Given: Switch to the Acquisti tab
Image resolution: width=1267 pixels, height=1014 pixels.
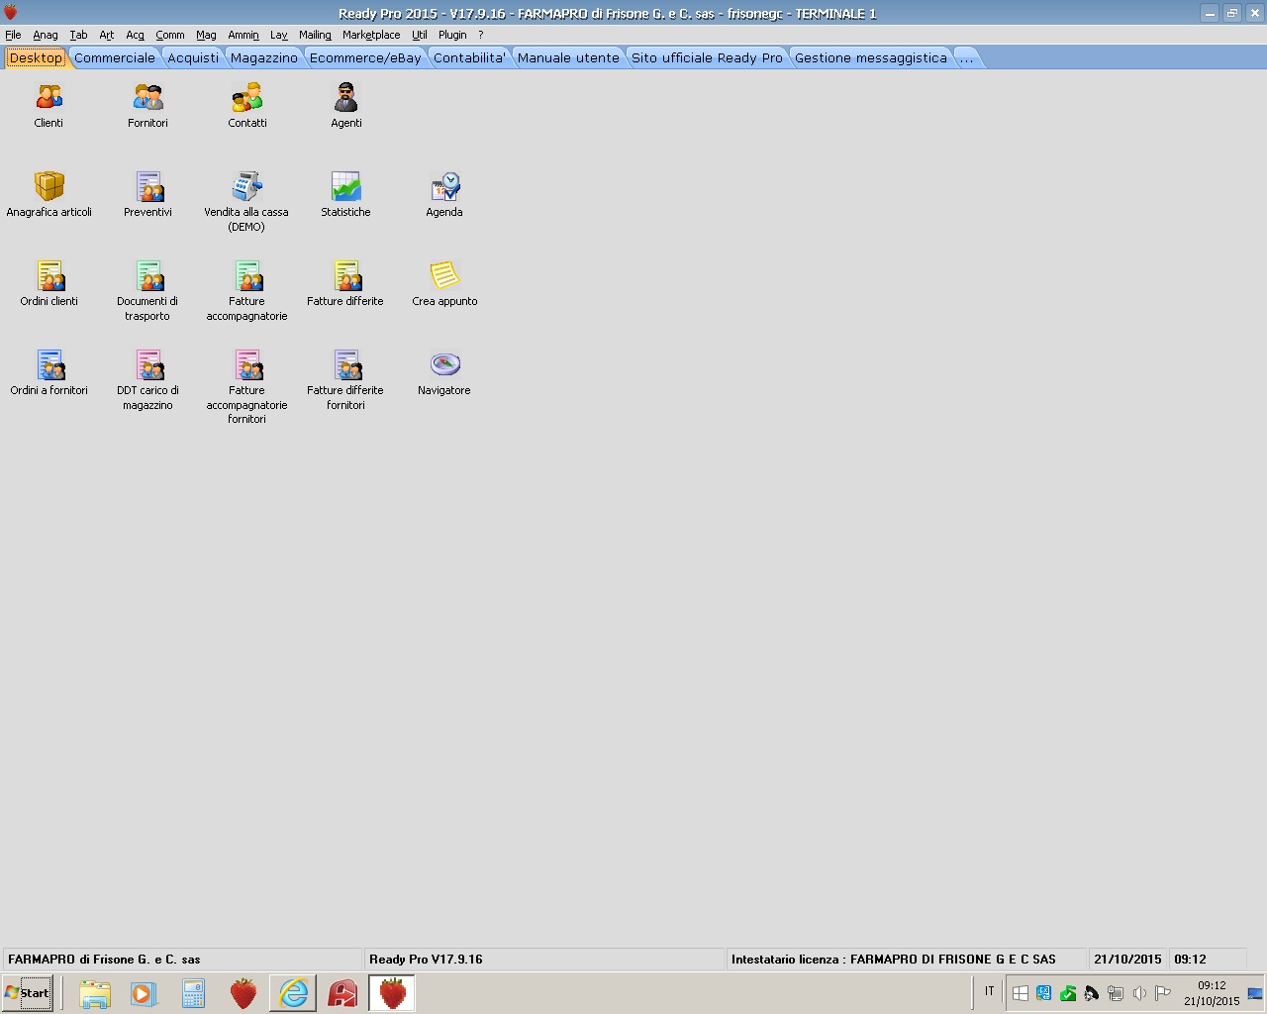Looking at the screenshot, I should pos(193,57).
